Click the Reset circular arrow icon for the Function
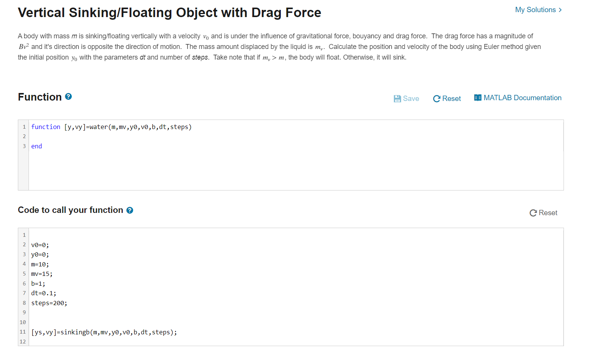Image resolution: width=608 pixels, height=348 pixels. tap(437, 98)
